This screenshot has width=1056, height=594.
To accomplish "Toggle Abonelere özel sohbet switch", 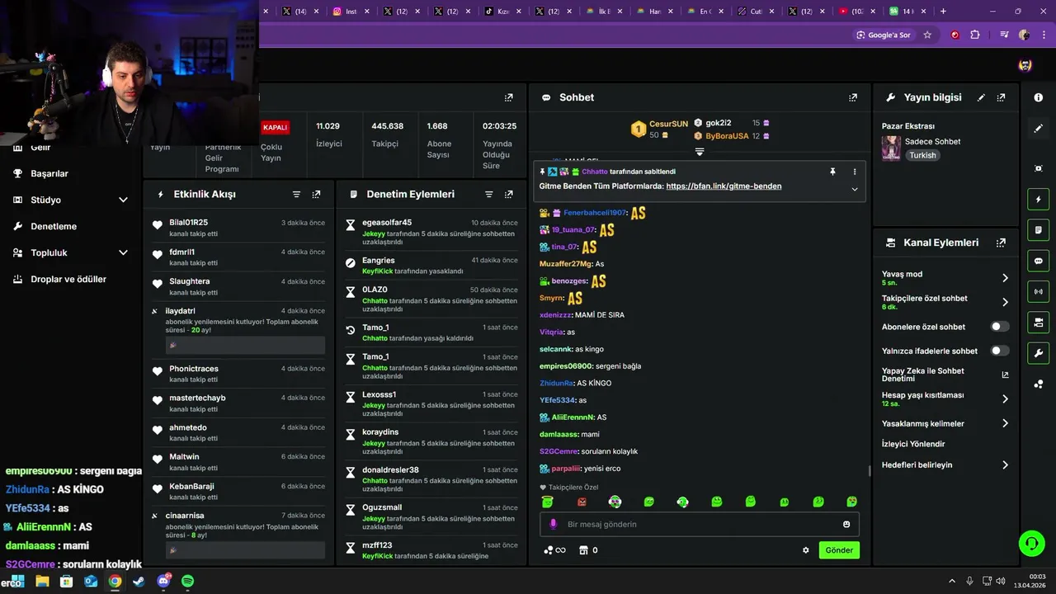I will [x=999, y=327].
